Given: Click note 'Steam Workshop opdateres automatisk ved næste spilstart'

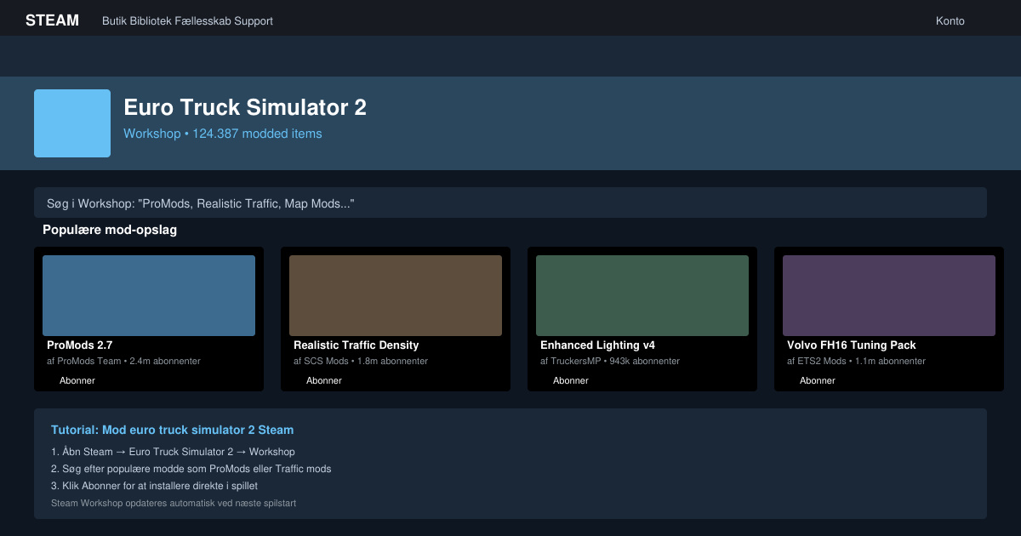Looking at the screenshot, I should click(x=174, y=504).
